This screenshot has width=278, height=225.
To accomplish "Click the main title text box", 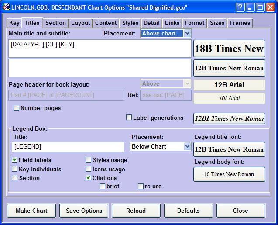I will click(100, 48).
